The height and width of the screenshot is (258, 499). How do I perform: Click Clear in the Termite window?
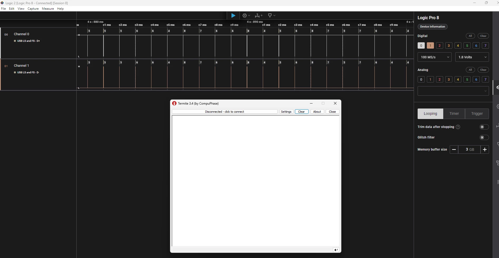click(302, 112)
